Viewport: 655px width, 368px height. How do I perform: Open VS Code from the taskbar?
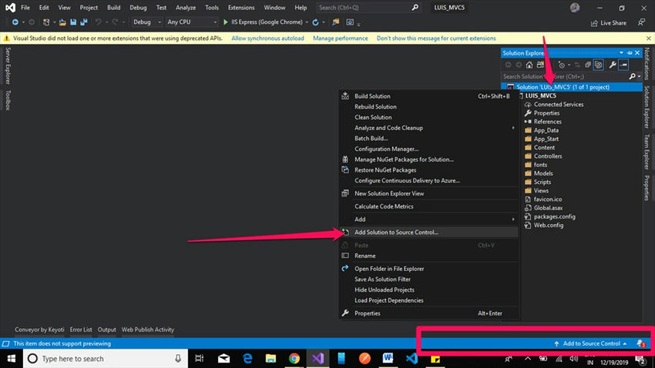click(x=411, y=359)
